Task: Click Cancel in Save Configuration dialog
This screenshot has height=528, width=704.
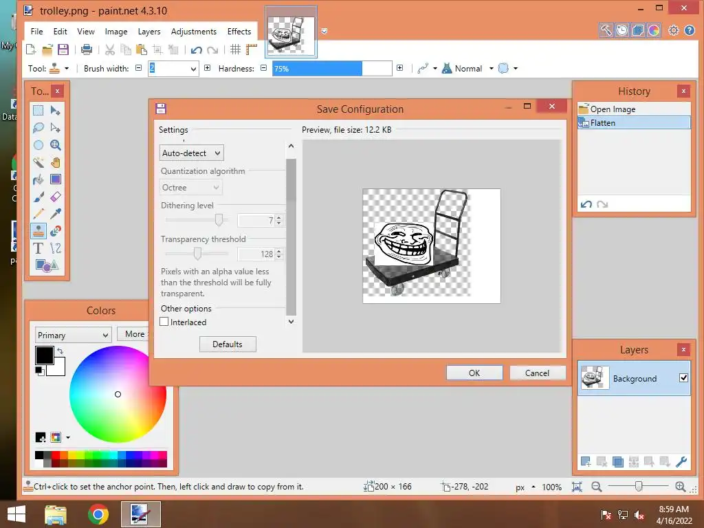Action: tap(537, 373)
